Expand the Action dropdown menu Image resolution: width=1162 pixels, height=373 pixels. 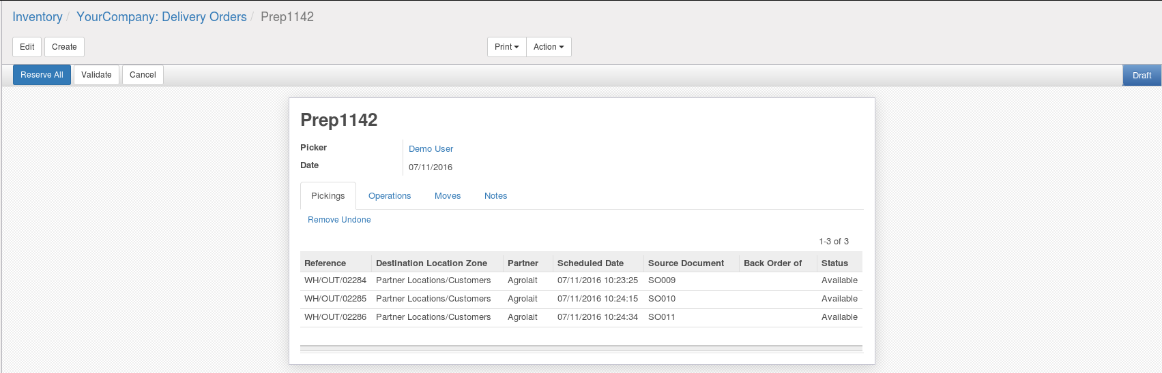click(x=549, y=47)
